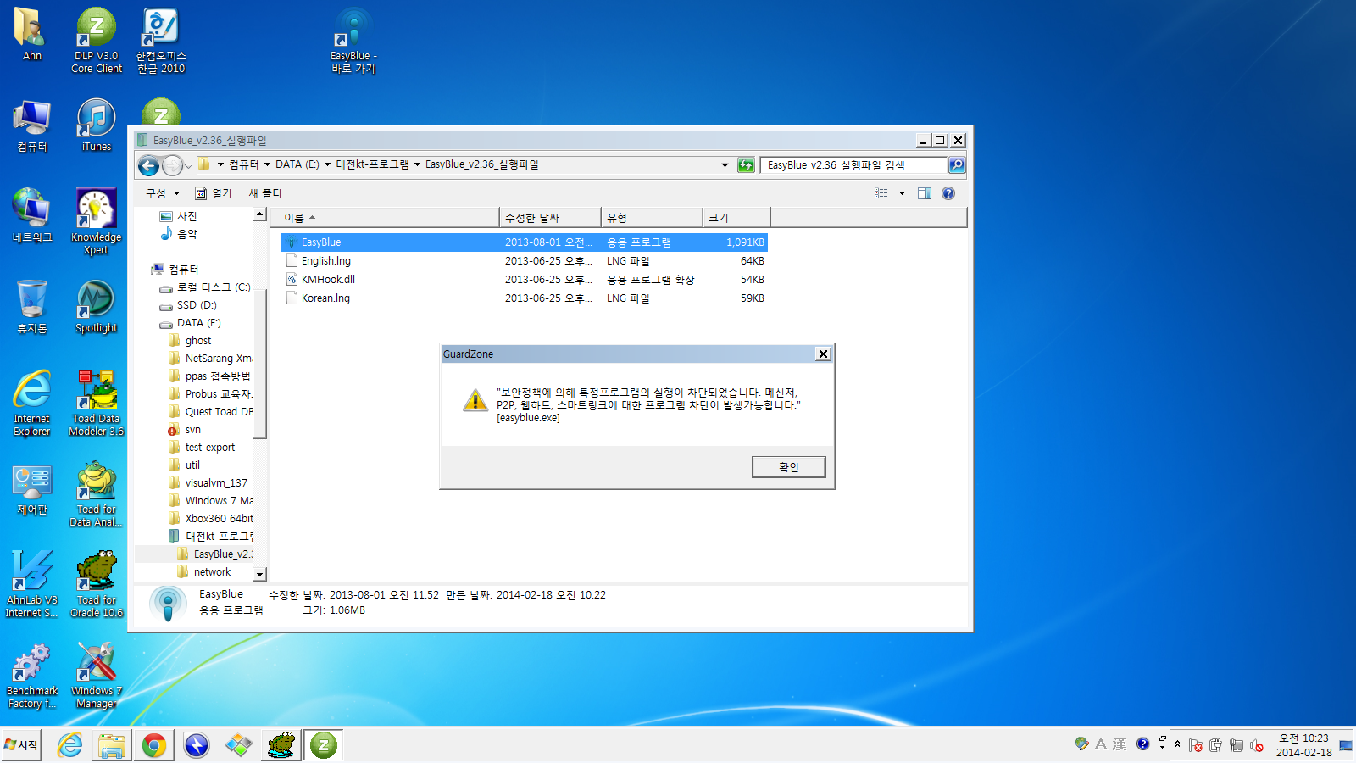1356x763 pixels.
Task: Click the 대전kt-프로그램 breadcrumb segment
Action: [x=372, y=164]
